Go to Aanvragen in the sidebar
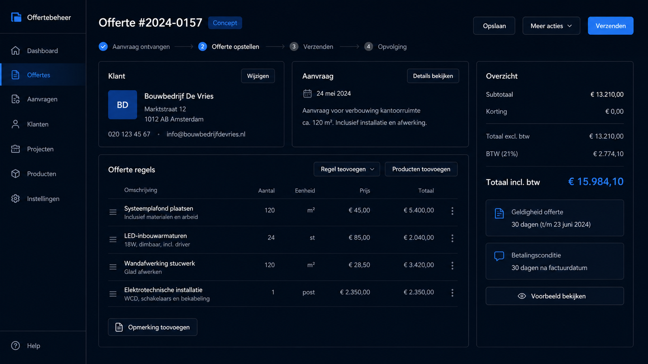This screenshot has width=648, height=364. tap(43, 99)
